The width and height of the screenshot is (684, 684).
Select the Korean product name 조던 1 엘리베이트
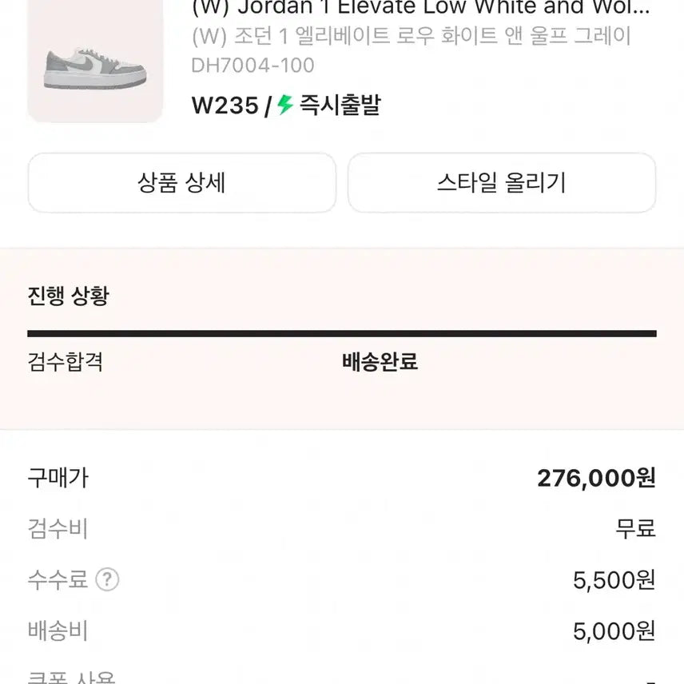pyautogui.click(x=412, y=37)
